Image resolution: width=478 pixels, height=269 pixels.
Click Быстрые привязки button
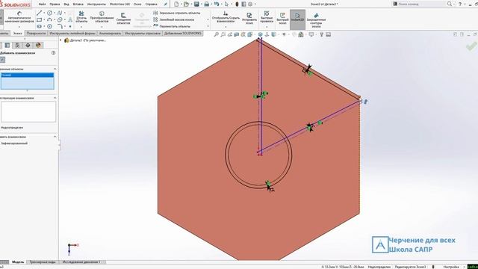point(267,17)
